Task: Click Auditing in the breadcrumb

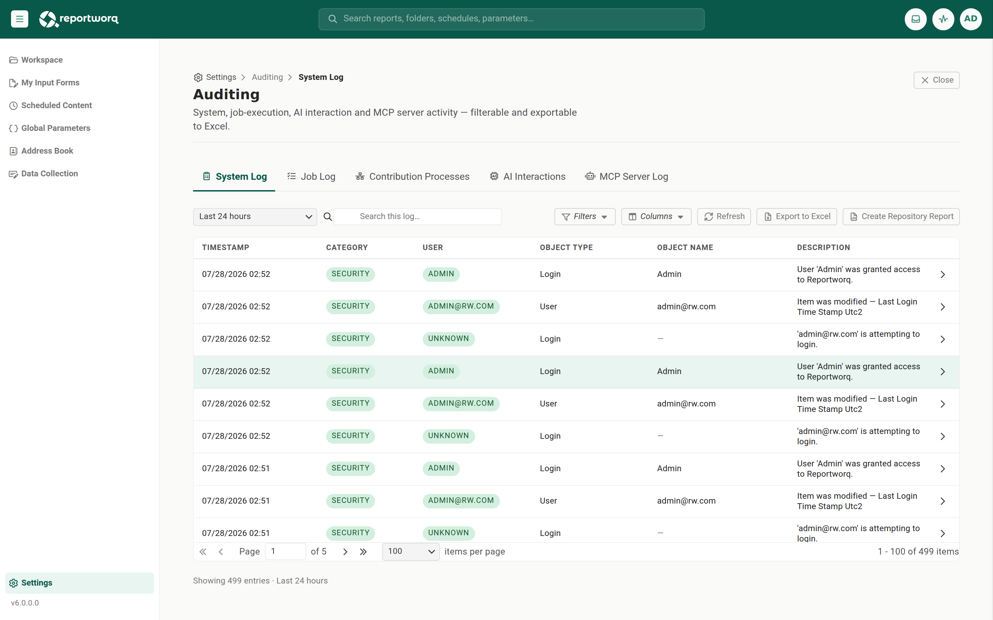Action: coord(267,77)
